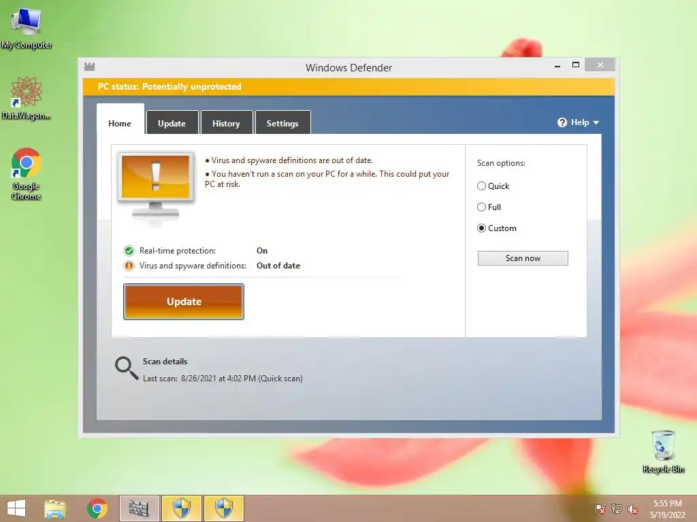Open the History tab
697x522 pixels.
[x=226, y=124]
